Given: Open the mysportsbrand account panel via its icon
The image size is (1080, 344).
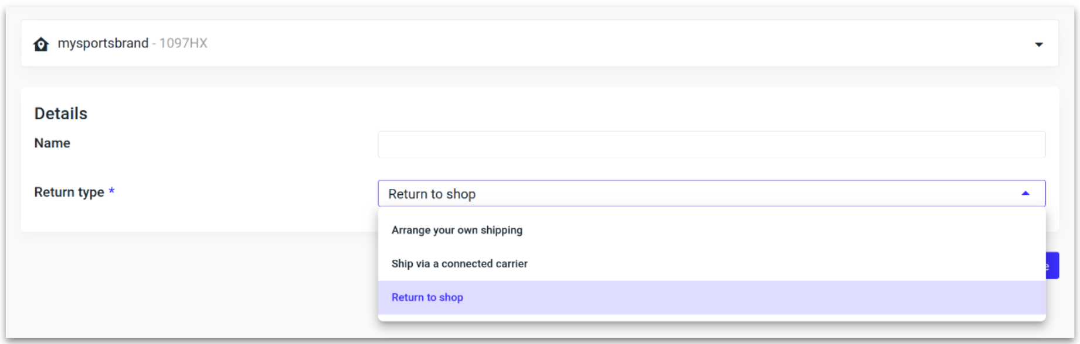Looking at the screenshot, I should click(41, 43).
